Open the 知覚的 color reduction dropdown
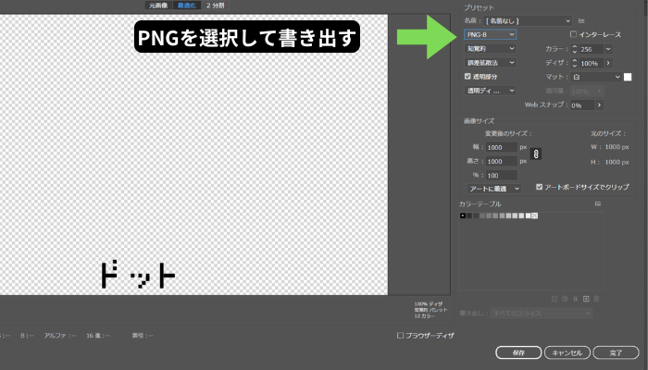Screen dimensions: 648x370 (490, 49)
